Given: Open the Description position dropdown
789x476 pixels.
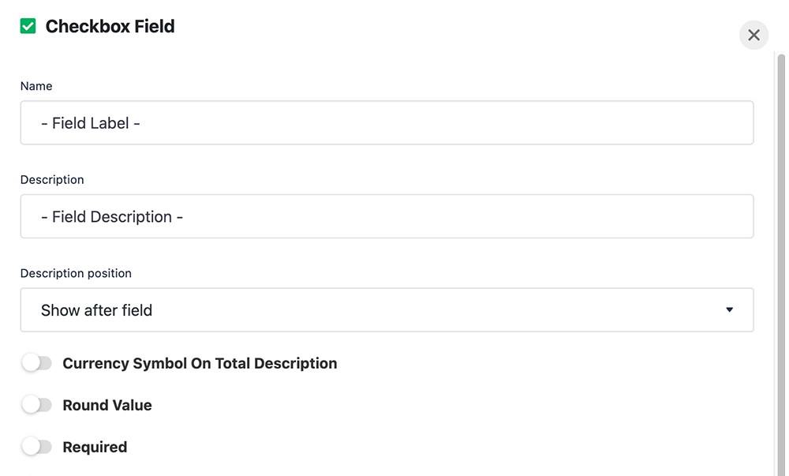Looking at the screenshot, I should tap(387, 310).
